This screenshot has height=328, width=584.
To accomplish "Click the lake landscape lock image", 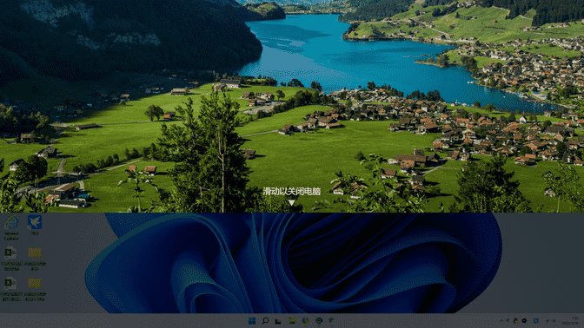I will tap(292, 106).
